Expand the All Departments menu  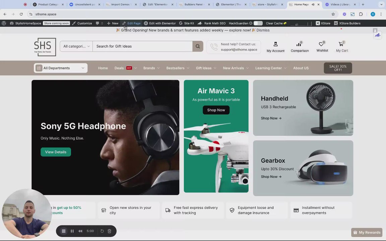[x=61, y=68]
